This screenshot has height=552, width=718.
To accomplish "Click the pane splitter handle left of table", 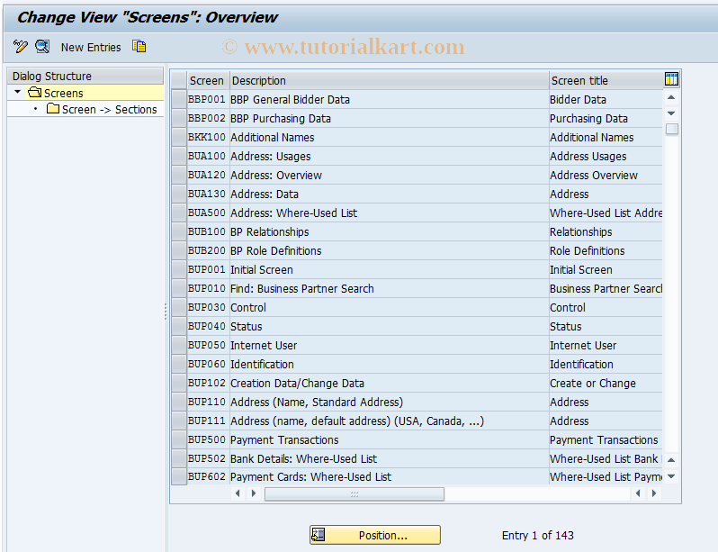I will coord(166,312).
